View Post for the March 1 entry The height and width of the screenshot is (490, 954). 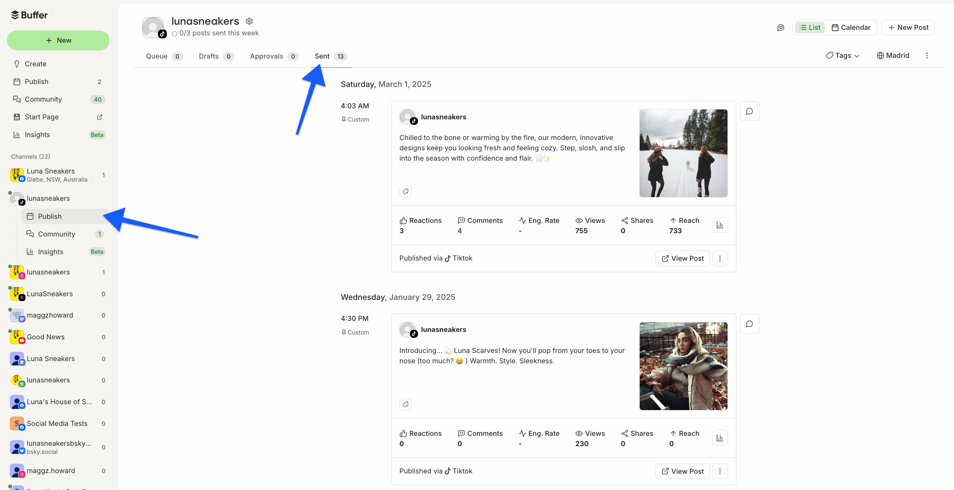coord(682,259)
